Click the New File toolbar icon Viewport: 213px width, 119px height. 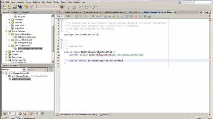click(x=4, y=7)
